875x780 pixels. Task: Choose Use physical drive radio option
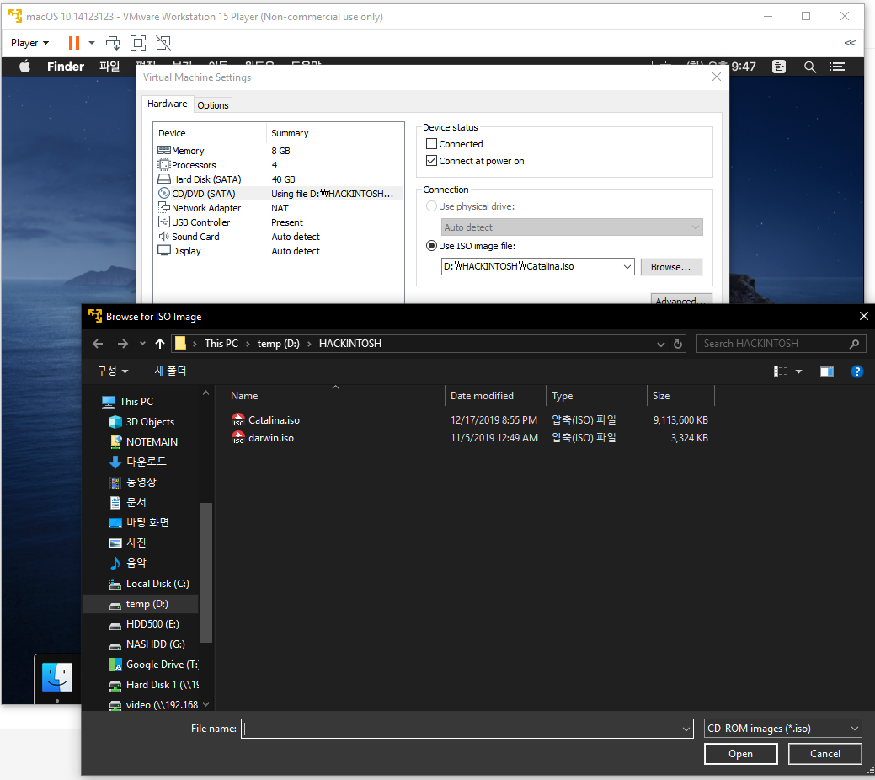click(431, 206)
